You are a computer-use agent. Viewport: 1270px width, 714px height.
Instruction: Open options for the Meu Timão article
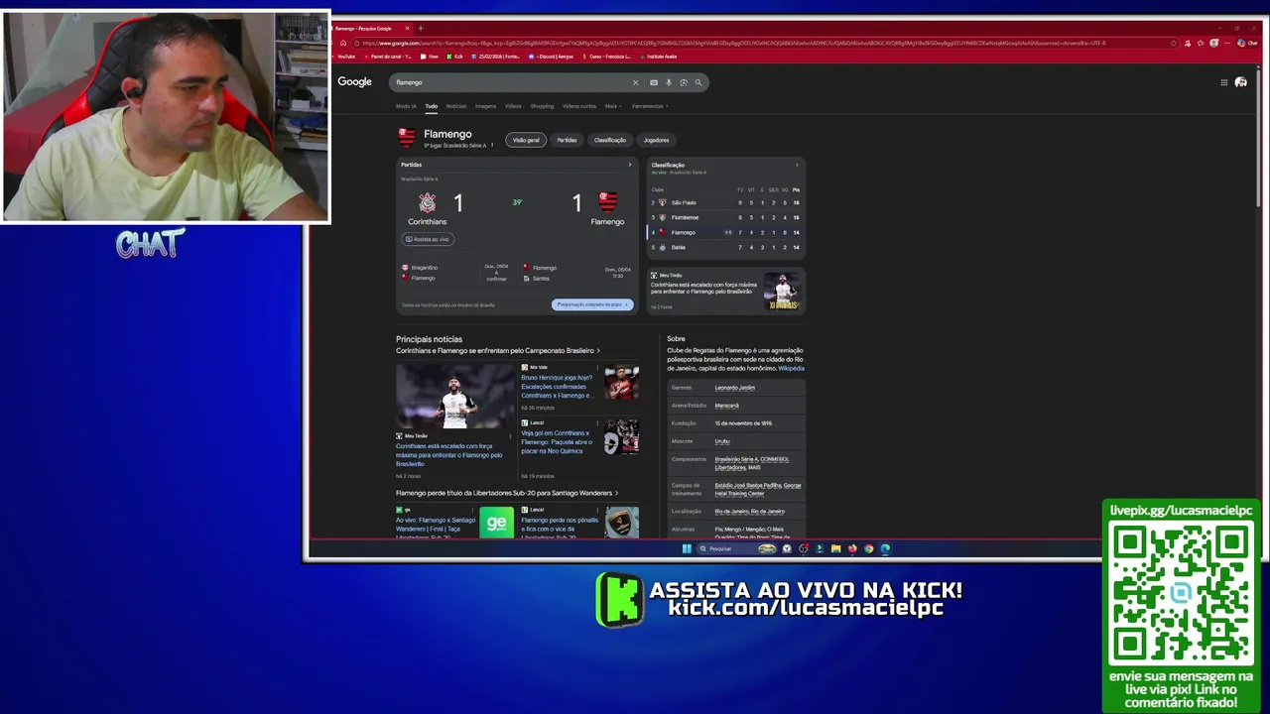[511, 435]
